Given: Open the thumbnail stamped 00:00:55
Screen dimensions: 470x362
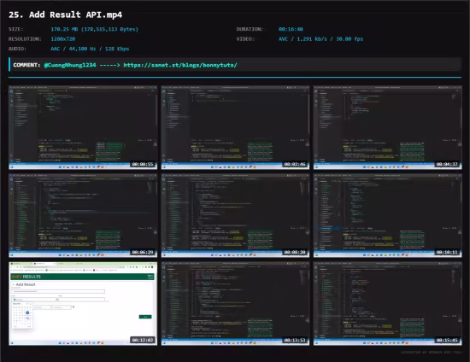Looking at the screenshot, I should click(83, 127).
